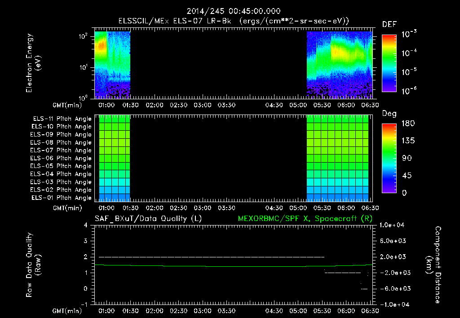The image size is (460, 318).
Task: Click the 180 degree color bar tick label
Action: click(x=408, y=124)
